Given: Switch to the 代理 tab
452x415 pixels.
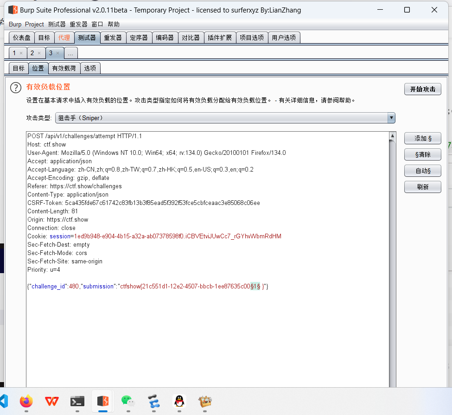Looking at the screenshot, I should coord(64,38).
